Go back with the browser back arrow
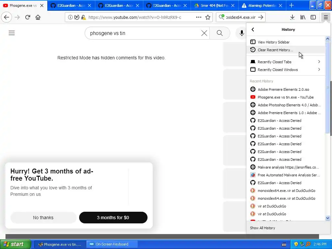Image resolution: width=332 pixels, height=249 pixels. point(6,18)
